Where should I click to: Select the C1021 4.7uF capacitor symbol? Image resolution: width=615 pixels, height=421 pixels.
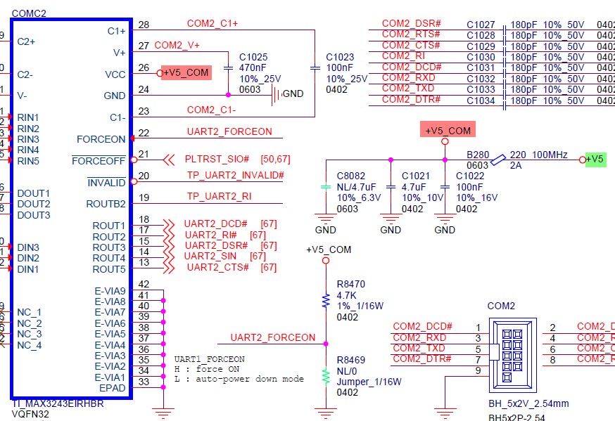click(x=391, y=187)
